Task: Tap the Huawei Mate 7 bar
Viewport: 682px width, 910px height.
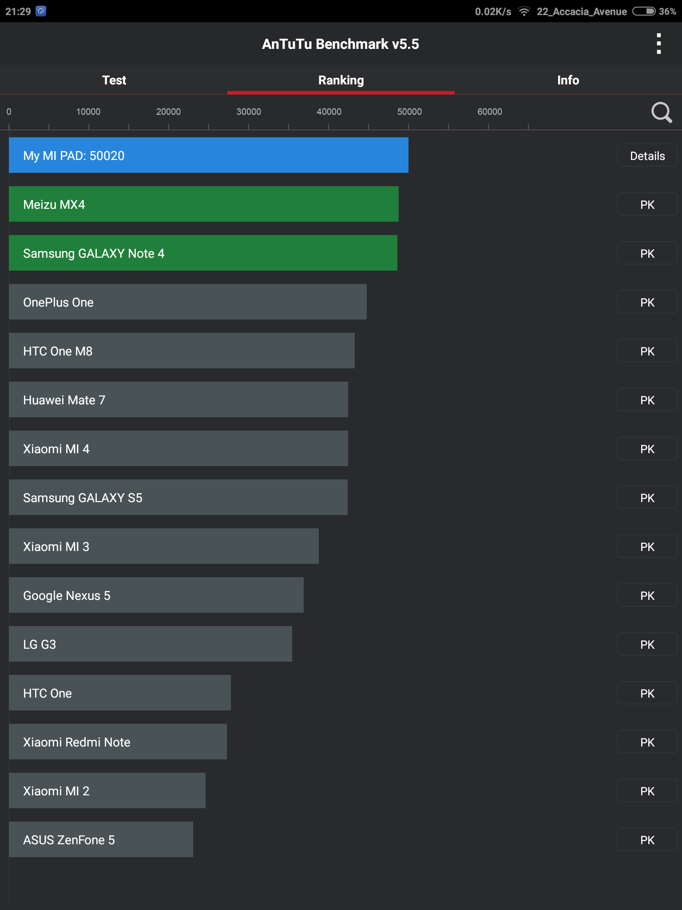Action: point(178,399)
